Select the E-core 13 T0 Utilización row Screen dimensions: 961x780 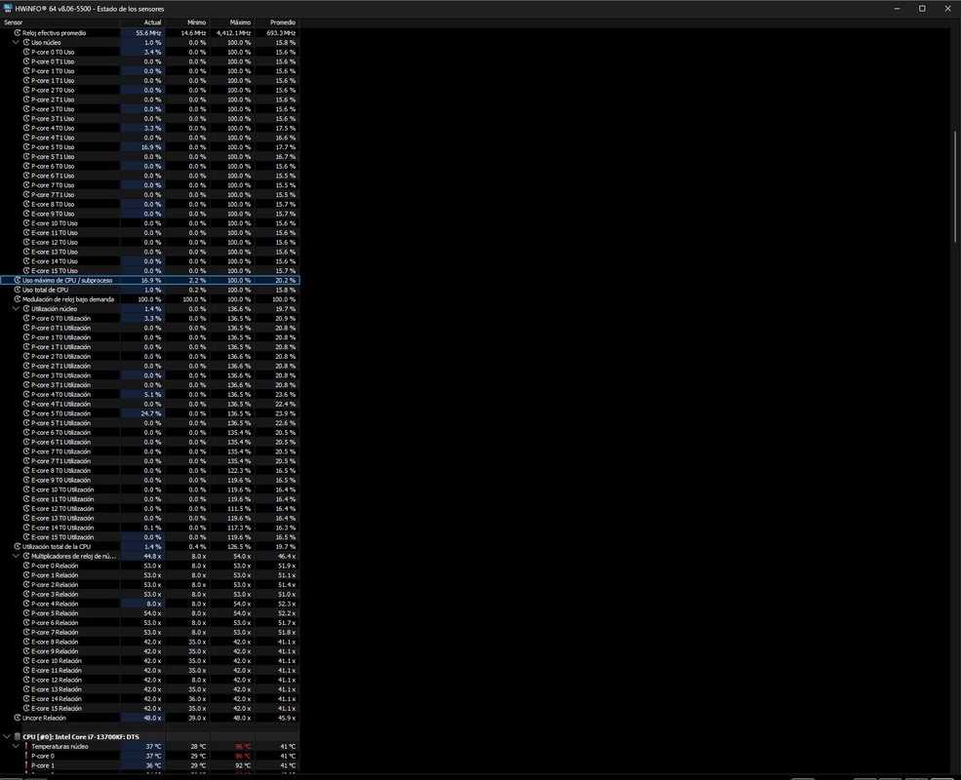(149, 519)
